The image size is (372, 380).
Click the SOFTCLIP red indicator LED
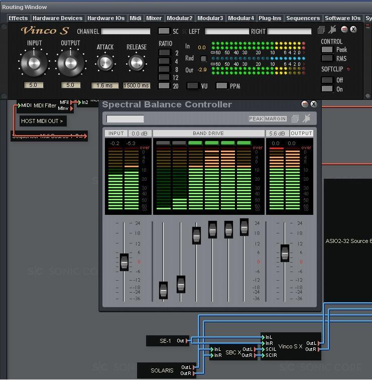pyautogui.click(x=348, y=69)
